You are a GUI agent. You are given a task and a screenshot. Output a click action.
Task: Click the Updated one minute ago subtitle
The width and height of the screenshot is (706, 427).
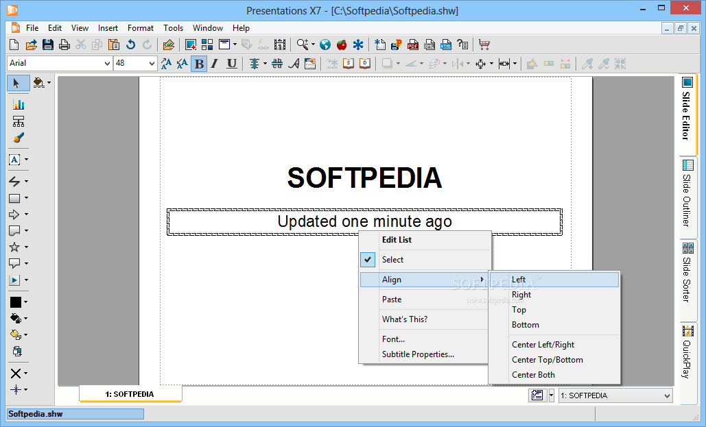[365, 221]
